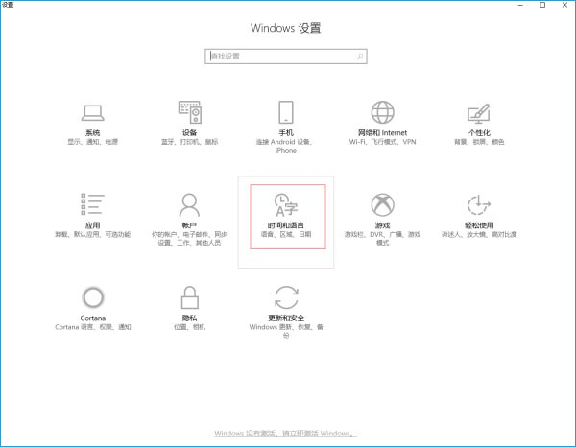Screen dimensions: 576x447
Task: Open the 时间和语言 clock-letter icon
Action: click(x=286, y=205)
